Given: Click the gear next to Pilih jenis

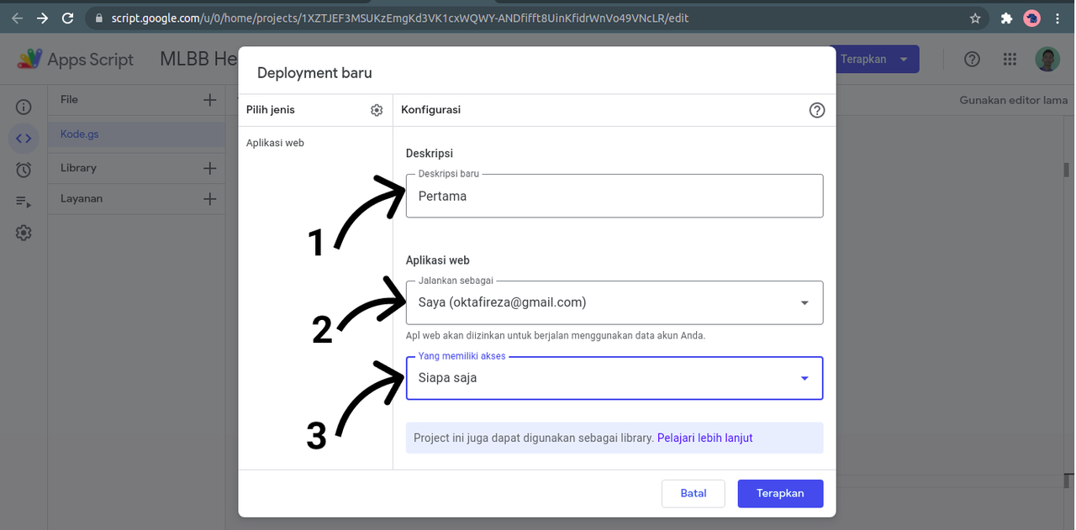Looking at the screenshot, I should (377, 110).
